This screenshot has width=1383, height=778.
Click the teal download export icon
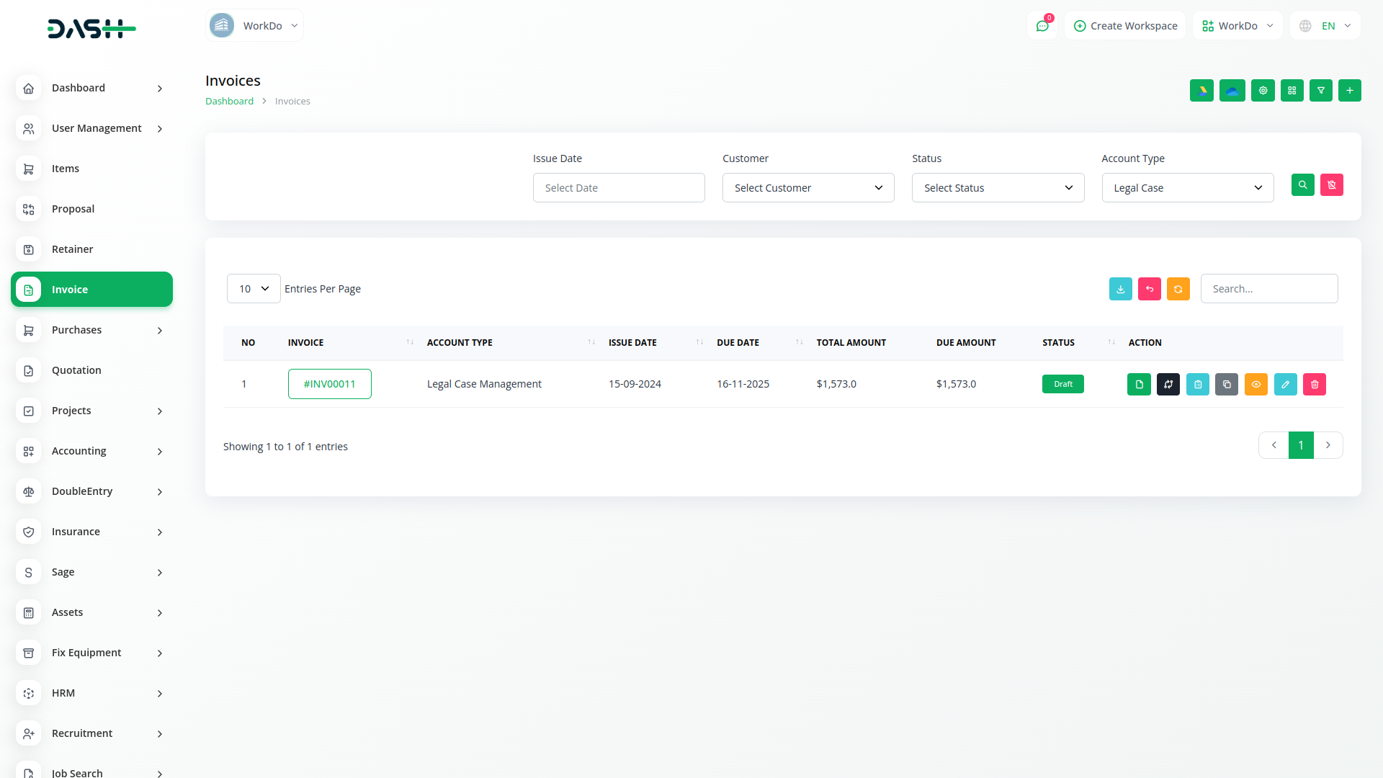[x=1120, y=289]
